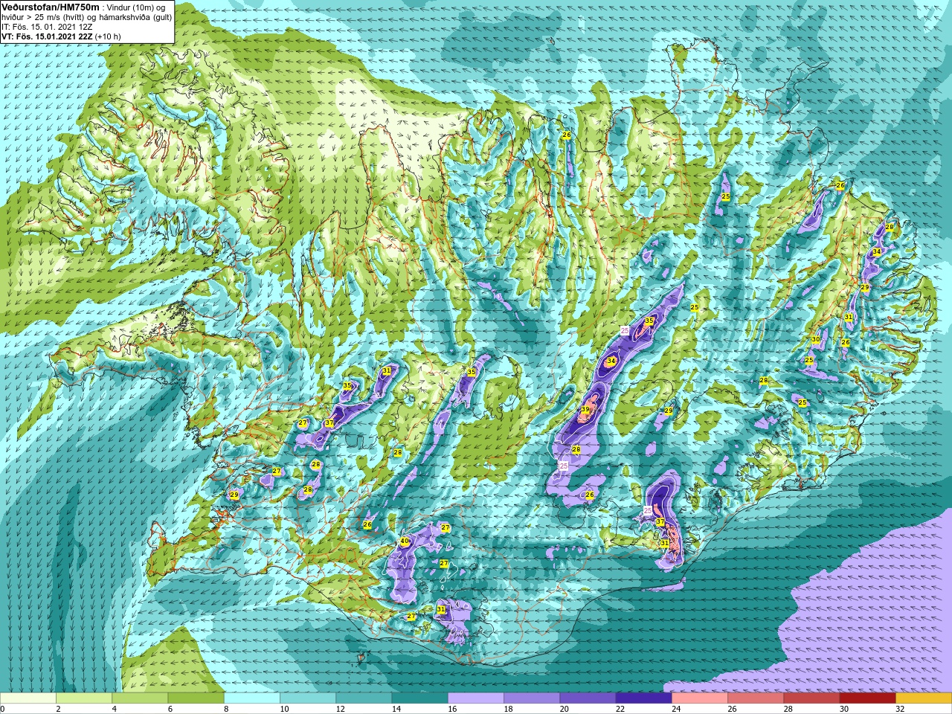Image resolution: width=952 pixels, height=714 pixels.
Task: Select the legend scale label "16"
Action: (x=452, y=709)
